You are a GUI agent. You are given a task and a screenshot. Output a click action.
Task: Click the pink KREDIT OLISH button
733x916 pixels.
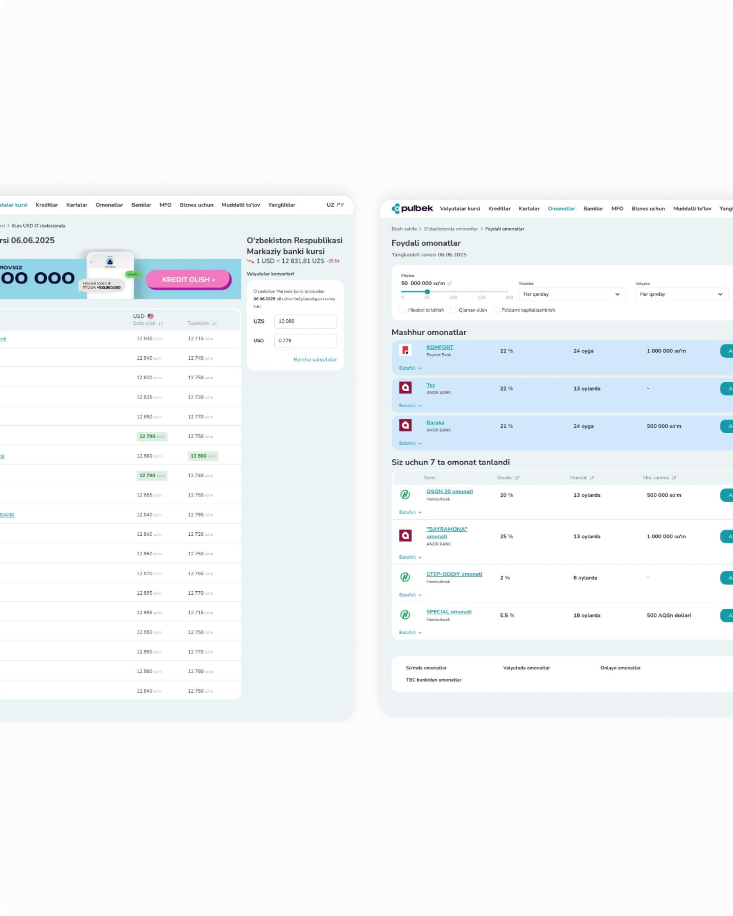189,280
